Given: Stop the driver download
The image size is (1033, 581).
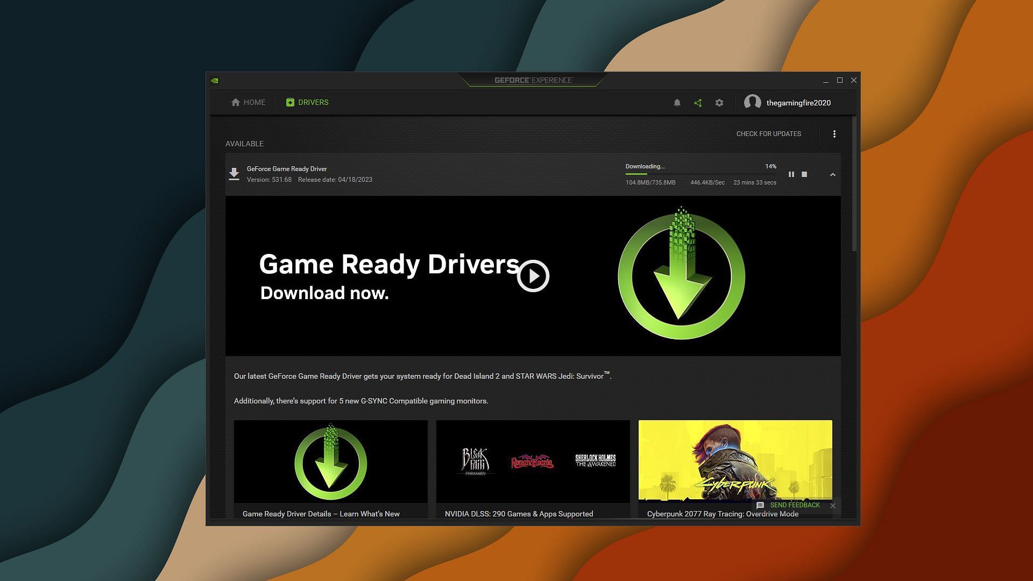Looking at the screenshot, I should click(804, 174).
